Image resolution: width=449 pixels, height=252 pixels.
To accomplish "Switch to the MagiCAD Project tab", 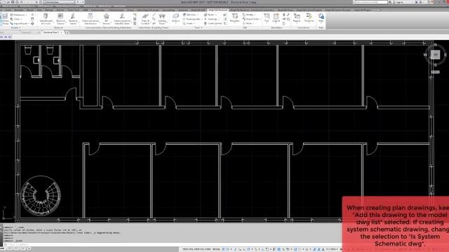I will [x=363, y=10].
